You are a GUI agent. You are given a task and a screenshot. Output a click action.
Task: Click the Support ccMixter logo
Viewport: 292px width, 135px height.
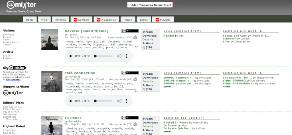tap(13, 93)
